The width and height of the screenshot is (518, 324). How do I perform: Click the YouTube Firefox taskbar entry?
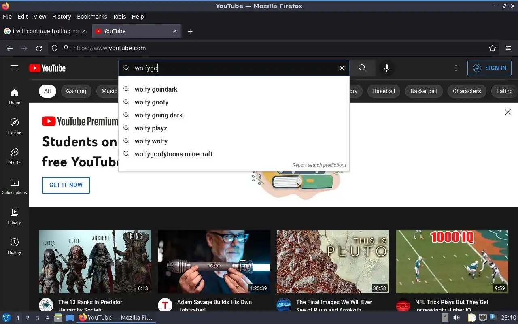click(x=116, y=318)
